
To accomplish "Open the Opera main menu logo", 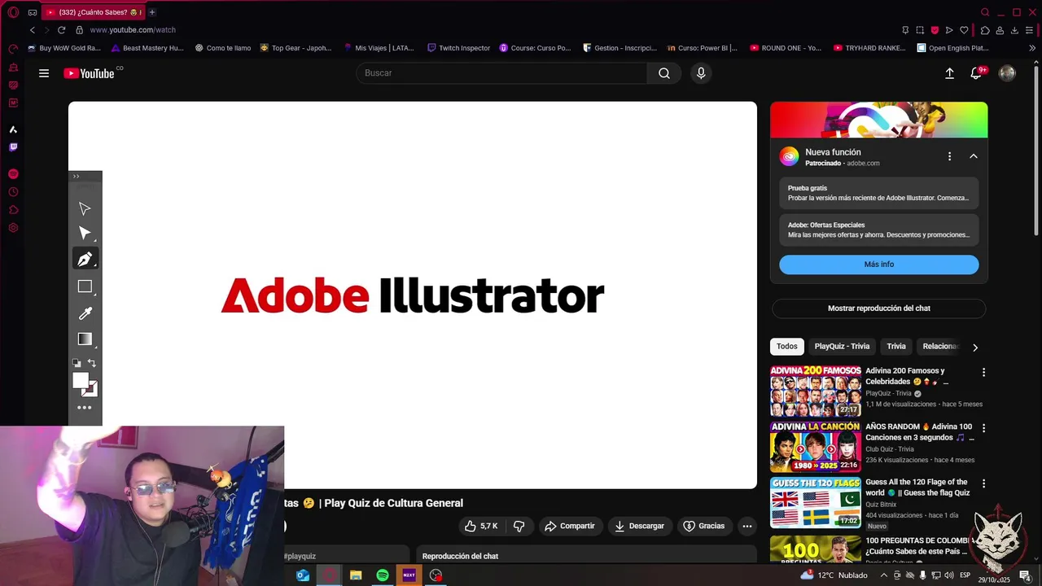I will point(13,12).
